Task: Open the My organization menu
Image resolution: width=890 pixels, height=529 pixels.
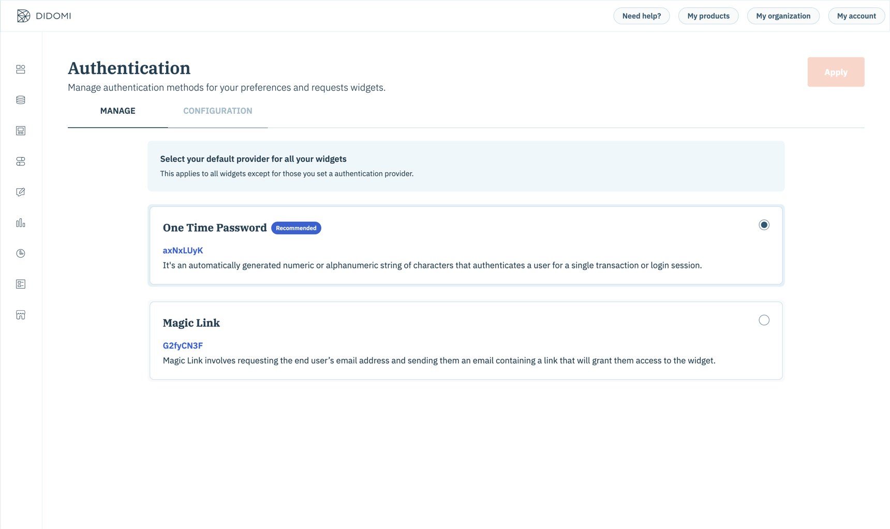Action: click(x=783, y=16)
